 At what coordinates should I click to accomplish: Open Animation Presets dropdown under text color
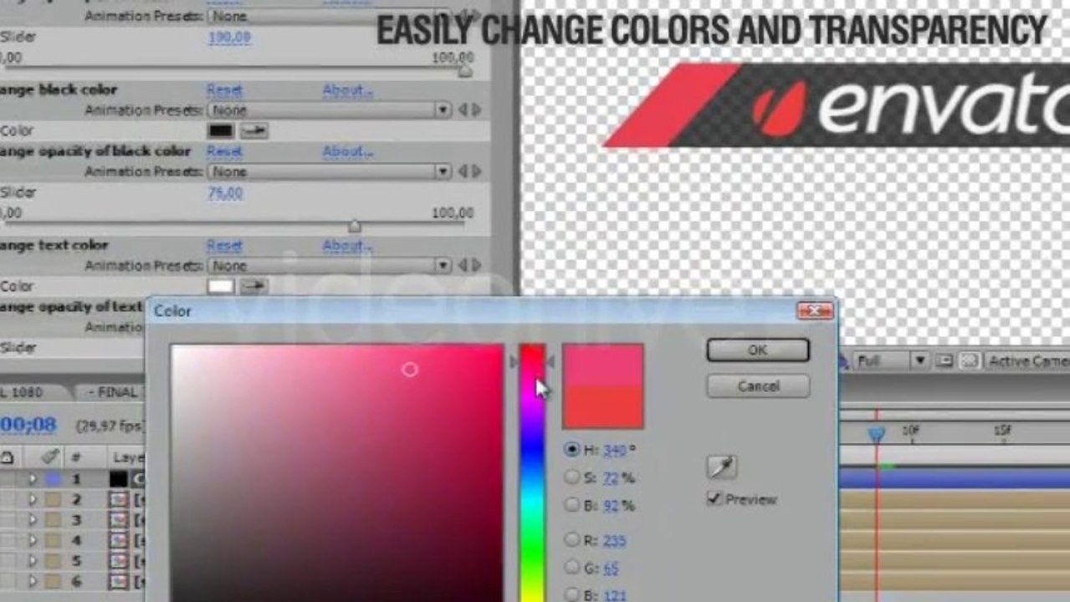point(330,266)
